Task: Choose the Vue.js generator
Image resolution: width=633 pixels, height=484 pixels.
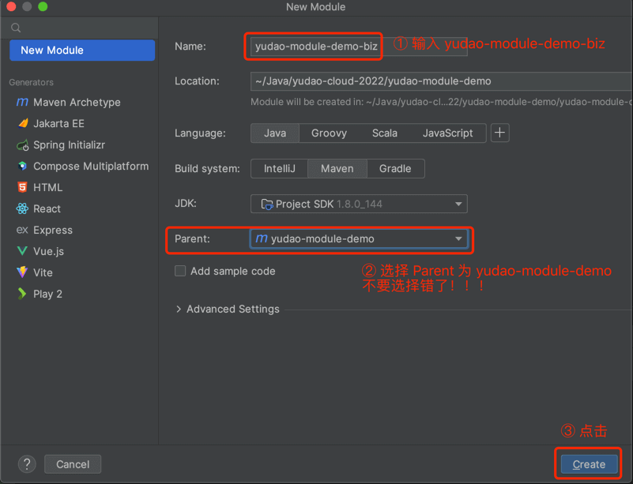Action: click(48, 251)
